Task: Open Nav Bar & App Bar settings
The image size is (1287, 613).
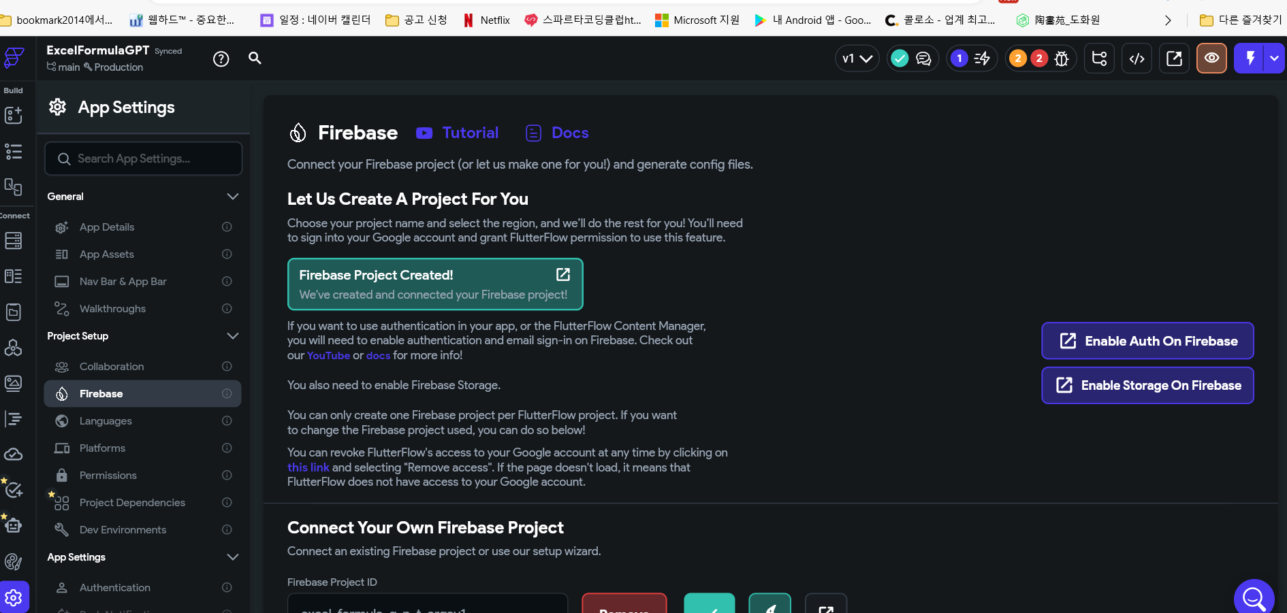Action: tap(142, 282)
